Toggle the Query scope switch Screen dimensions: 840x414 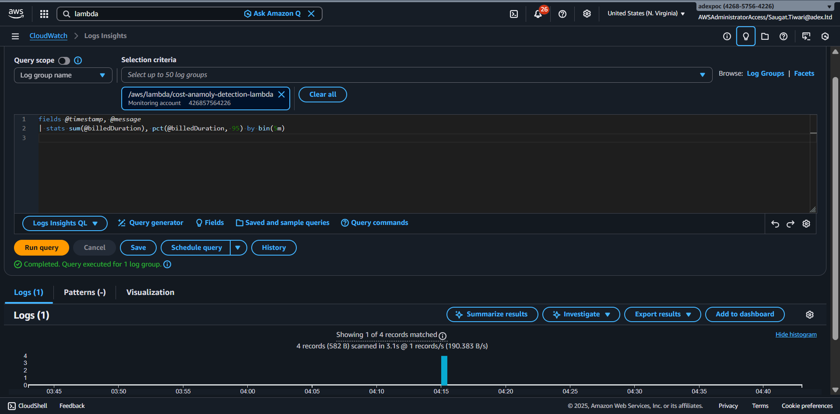click(x=63, y=60)
